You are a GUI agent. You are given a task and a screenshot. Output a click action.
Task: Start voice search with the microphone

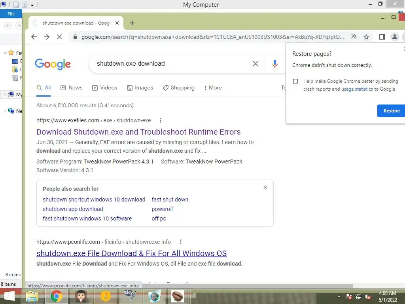275,64
